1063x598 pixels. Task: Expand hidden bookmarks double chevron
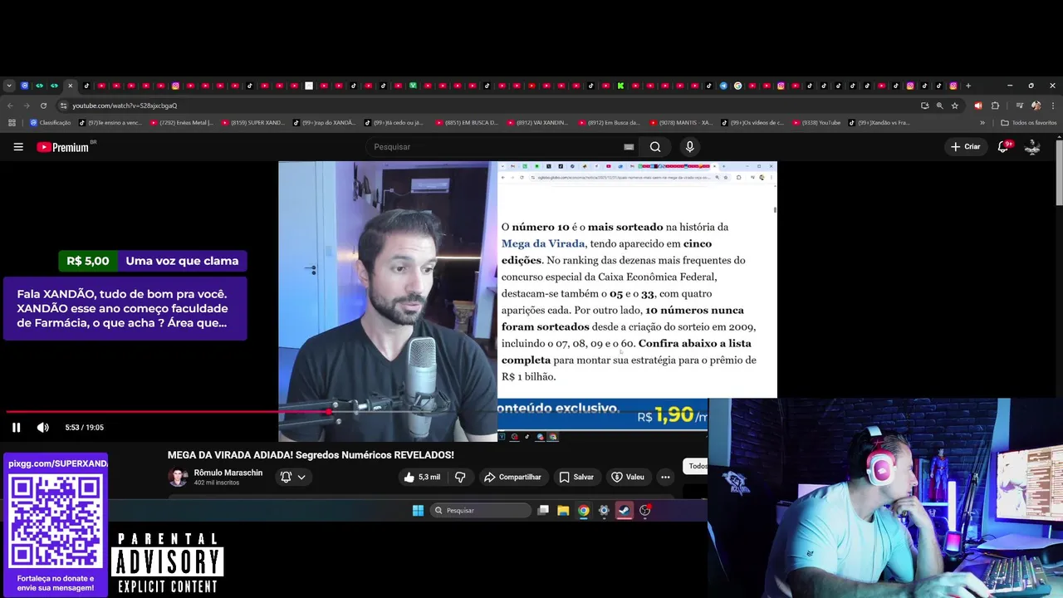982,123
